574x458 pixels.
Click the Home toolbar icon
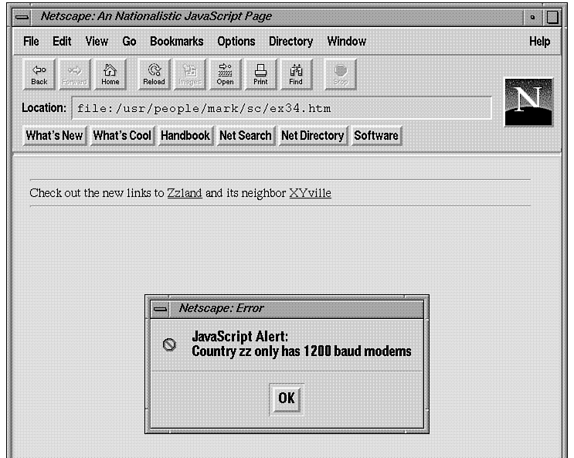point(110,73)
